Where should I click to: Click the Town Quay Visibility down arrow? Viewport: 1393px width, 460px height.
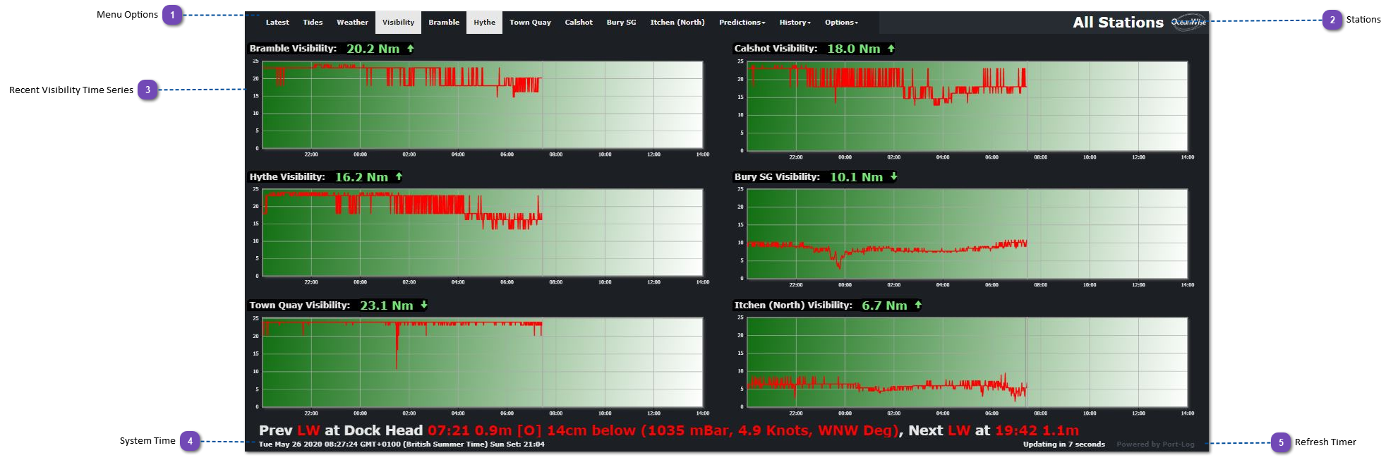pyautogui.click(x=424, y=305)
